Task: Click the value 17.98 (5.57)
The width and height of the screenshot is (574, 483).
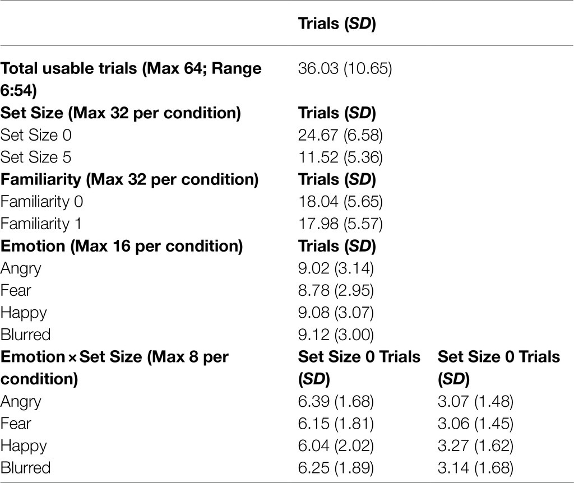Action: tap(340, 224)
